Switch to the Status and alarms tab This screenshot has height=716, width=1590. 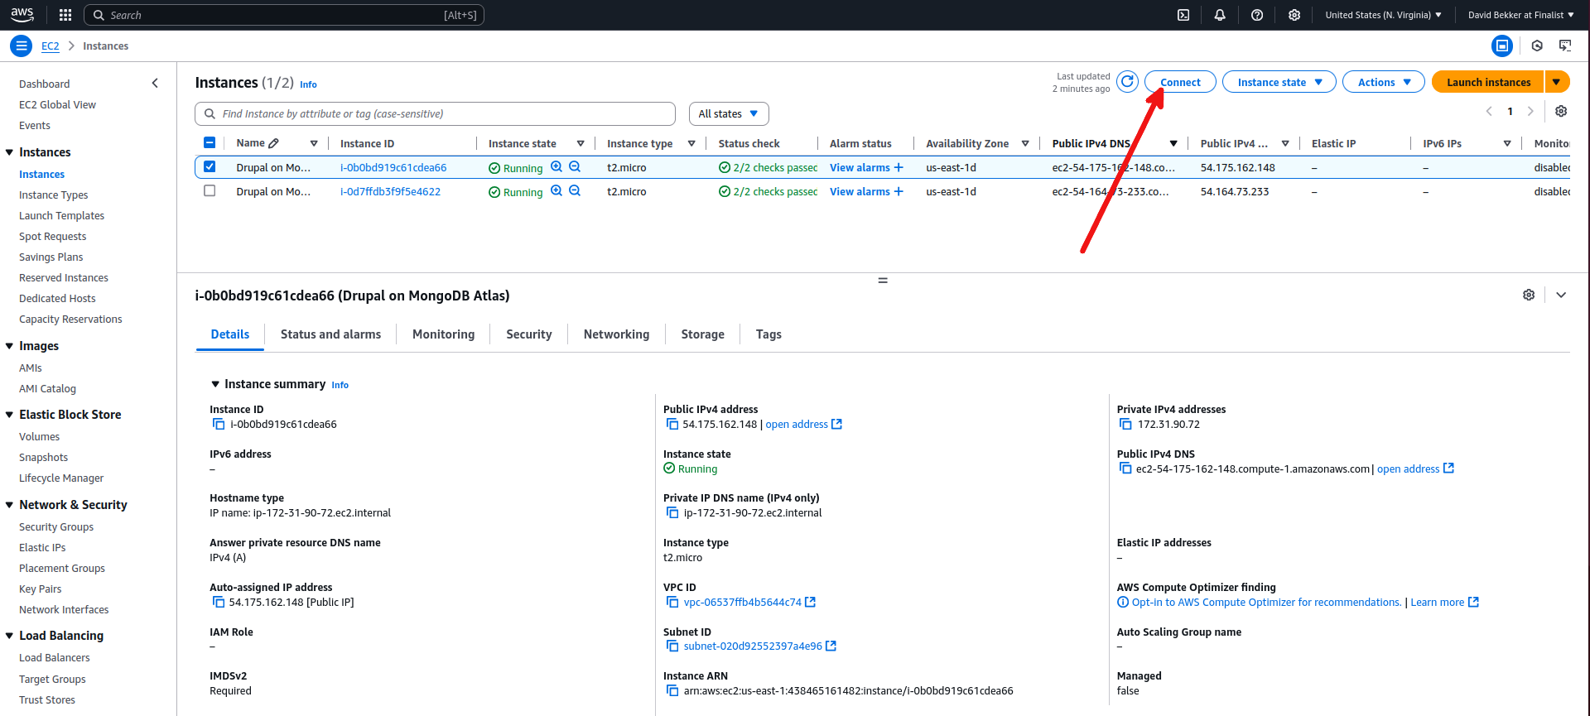[x=330, y=334]
